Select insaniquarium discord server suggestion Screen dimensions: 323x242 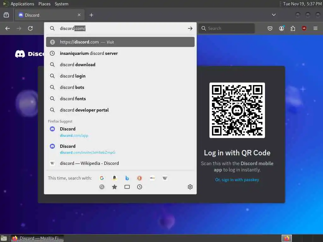[120, 53]
